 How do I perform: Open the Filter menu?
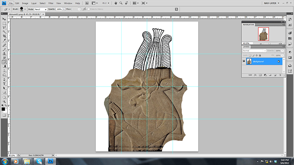coord(51,3)
